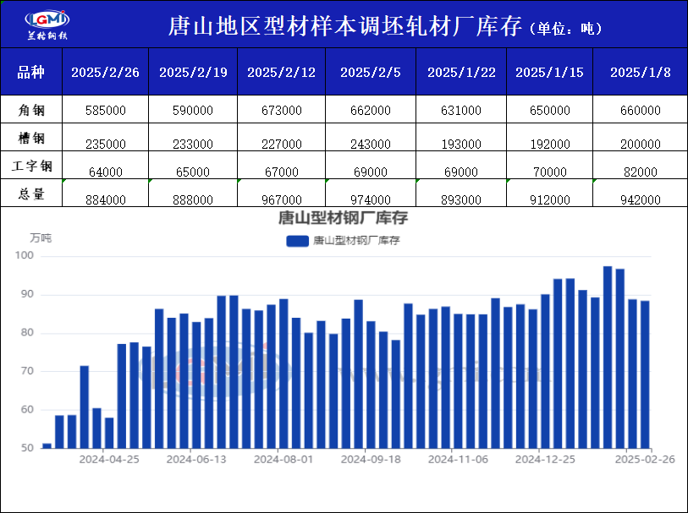Click the tallest bar in the chart
688x513 pixels.
[608, 357]
